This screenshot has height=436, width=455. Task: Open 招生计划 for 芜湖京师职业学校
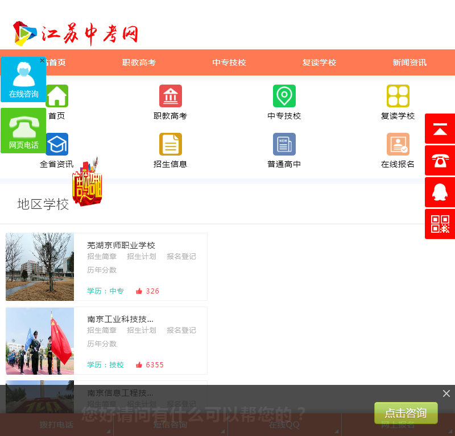coord(141,257)
